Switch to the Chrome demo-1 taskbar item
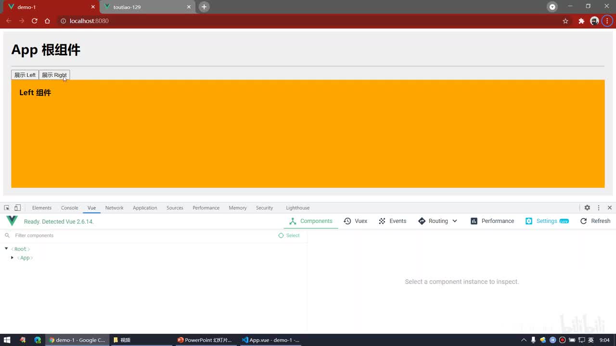The width and height of the screenshot is (616, 346). pos(77,340)
